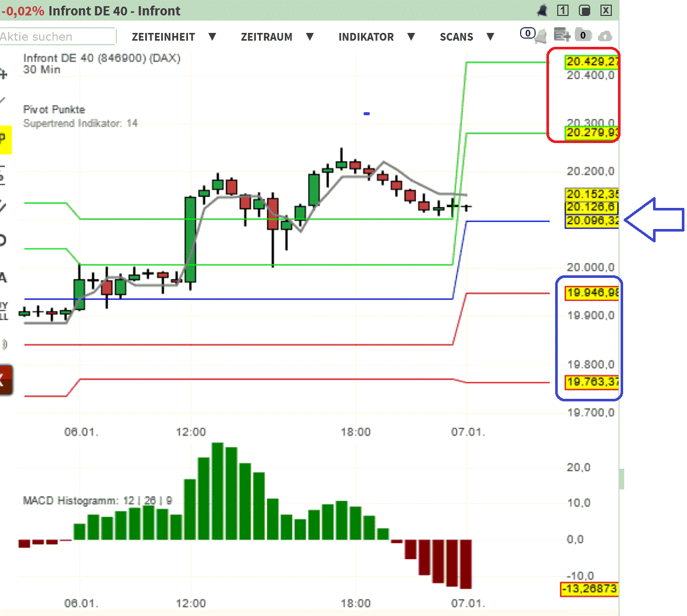The height and width of the screenshot is (616, 687).
Task: Click the add-note list icon in the toolbar
Action: (x=561, y=34)
